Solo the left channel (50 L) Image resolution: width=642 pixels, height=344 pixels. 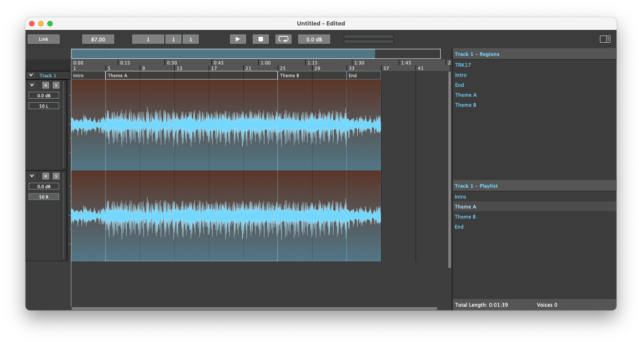click(56, 85)
